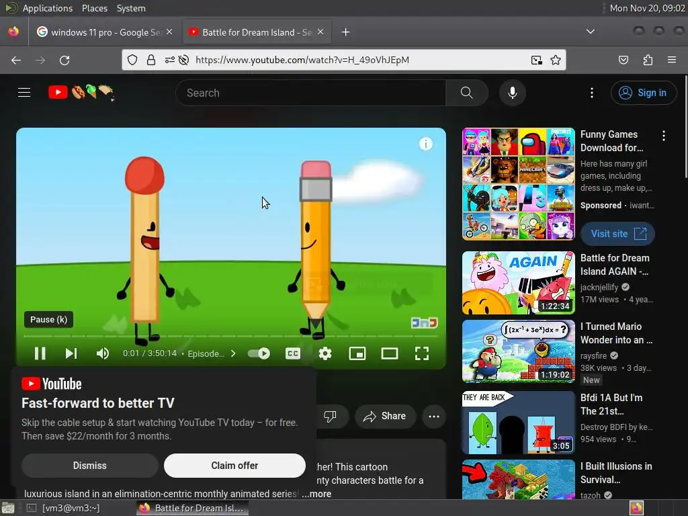Visit site of the sponsored ad
688x516 pixels.
coord(618,234)
